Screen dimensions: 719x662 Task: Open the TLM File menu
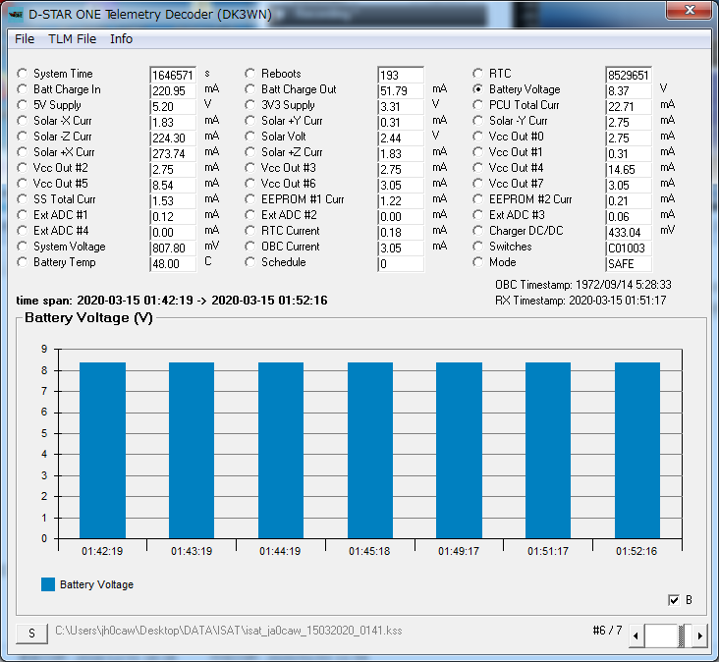click(x=73, y=39)
